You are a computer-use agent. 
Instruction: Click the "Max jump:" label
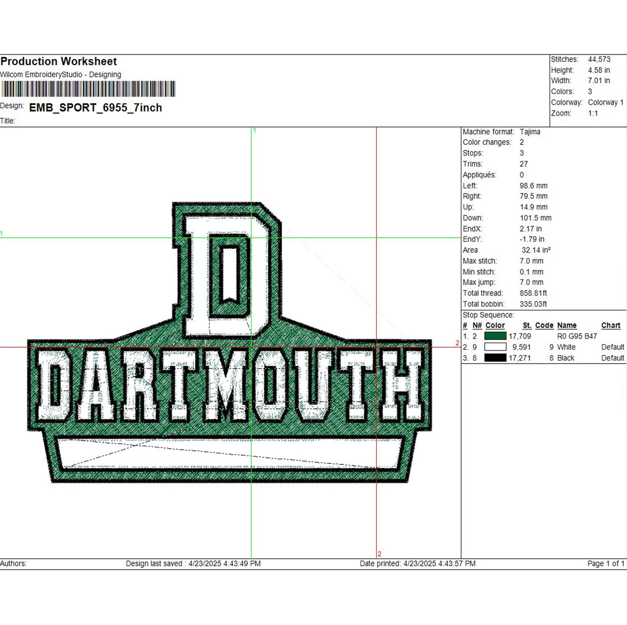pos(479,282)
